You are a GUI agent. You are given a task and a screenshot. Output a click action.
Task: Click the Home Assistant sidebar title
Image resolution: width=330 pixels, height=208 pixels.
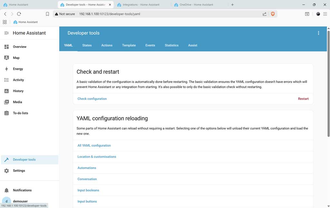(x=29, y=33)
